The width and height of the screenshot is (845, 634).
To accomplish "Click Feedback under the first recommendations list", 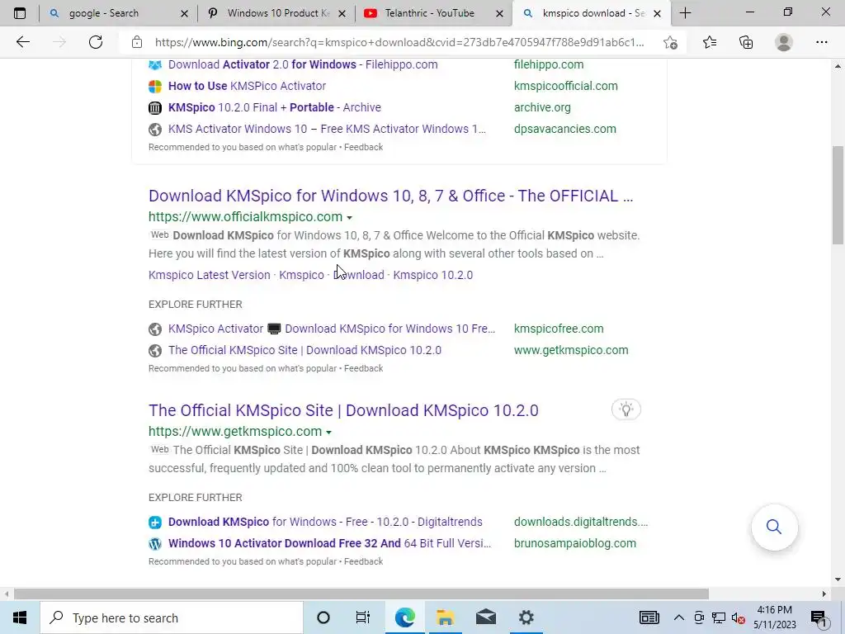I will tap(363, 147).
